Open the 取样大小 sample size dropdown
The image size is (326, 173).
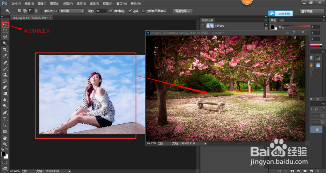click(71, 11)
